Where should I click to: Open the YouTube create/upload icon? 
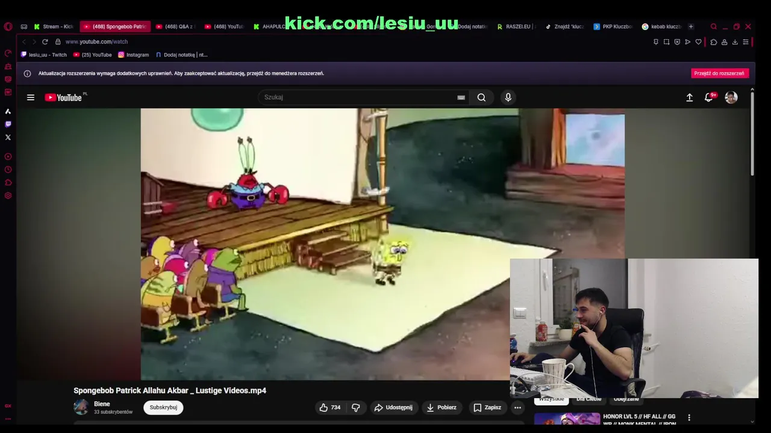(x=690, y=97)
